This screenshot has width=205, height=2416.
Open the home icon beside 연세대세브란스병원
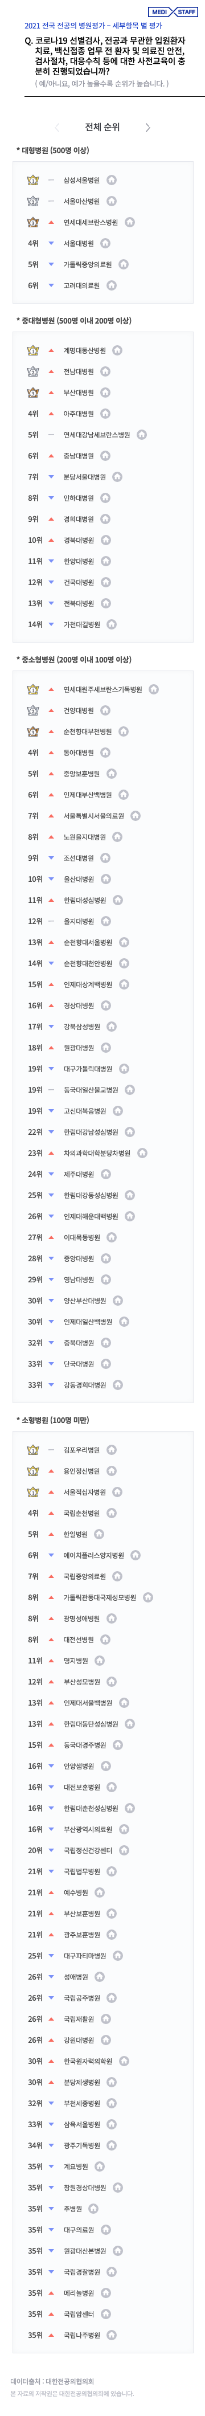[130, 222]
